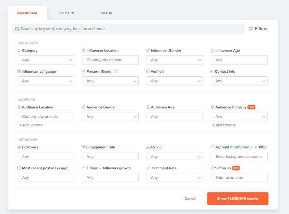This screenshot has height=214, width=289.
Task: Focus the Audience Age field
Action: 175,117
